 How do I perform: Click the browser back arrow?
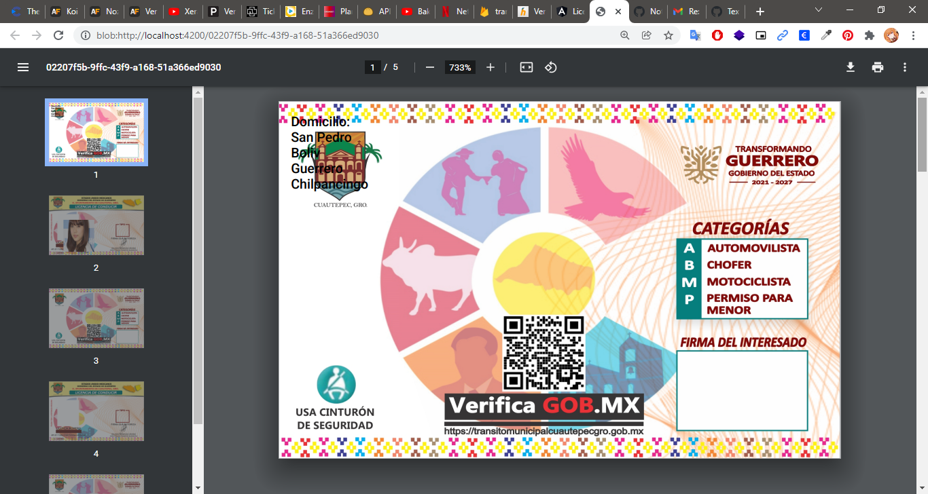[x=16, y=35]
